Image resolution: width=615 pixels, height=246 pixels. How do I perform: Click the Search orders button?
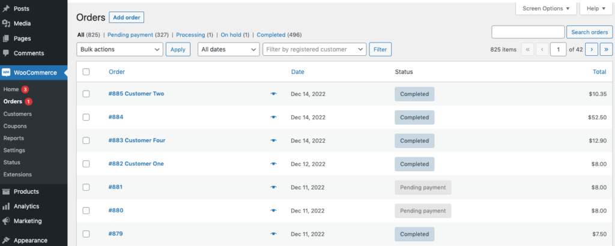coord(590,32)
